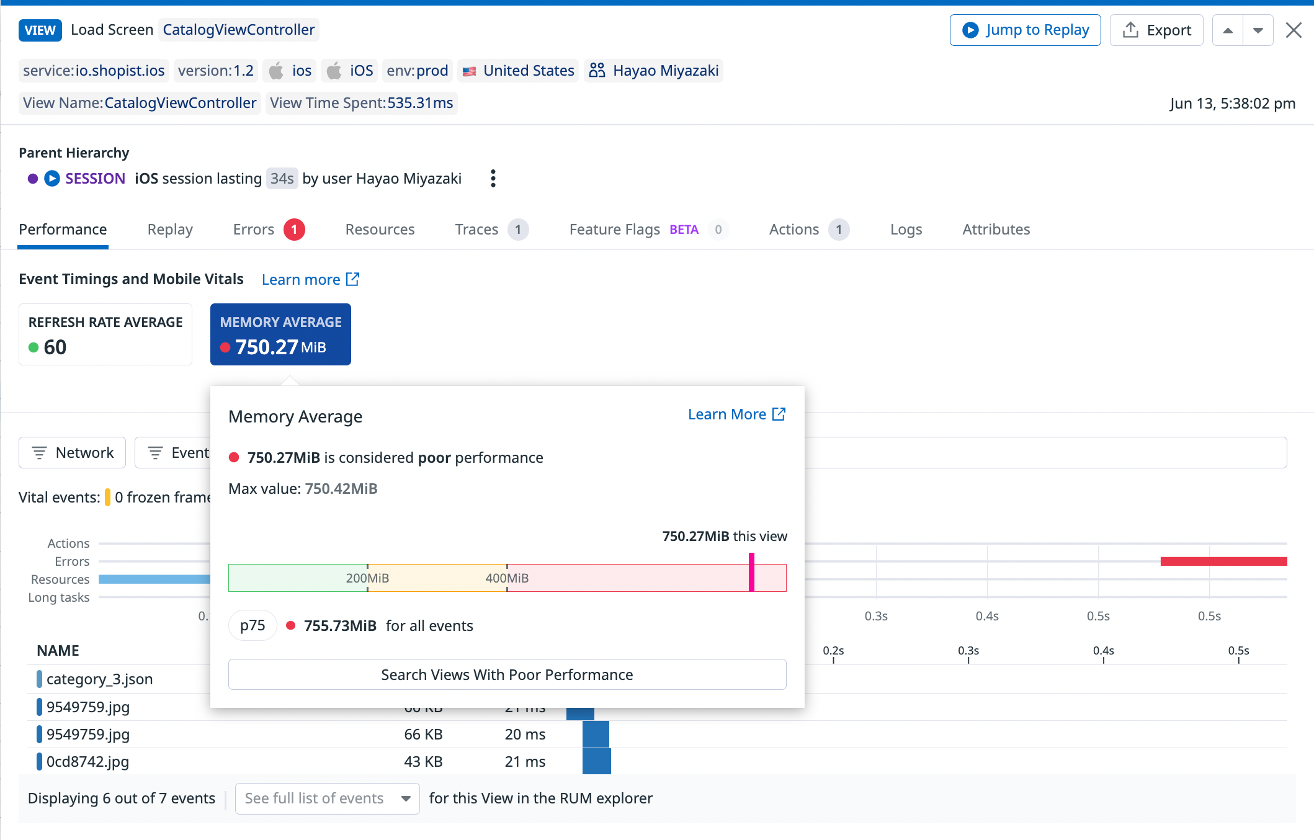Click the external link icon after Learn more
Image resolution: width=1314 pixels, height=840 pixels.
coord(354,279)
